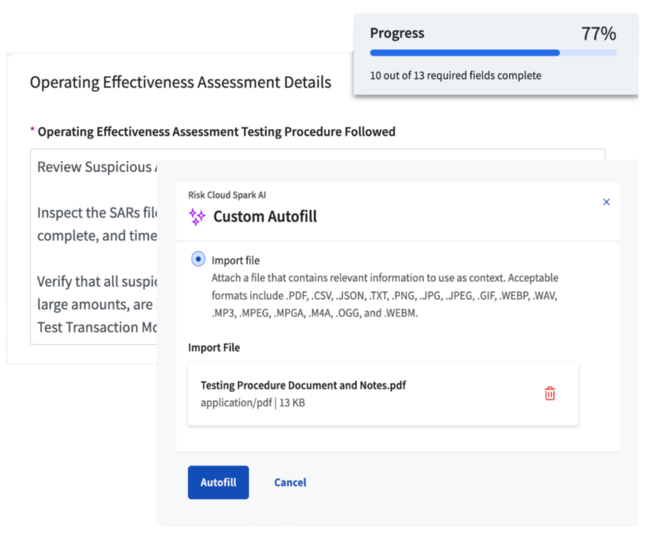Viewport: 655px width, 540px height.
Task: Click the 10 out of 13 fields message
Action: [x=456, y=75]
